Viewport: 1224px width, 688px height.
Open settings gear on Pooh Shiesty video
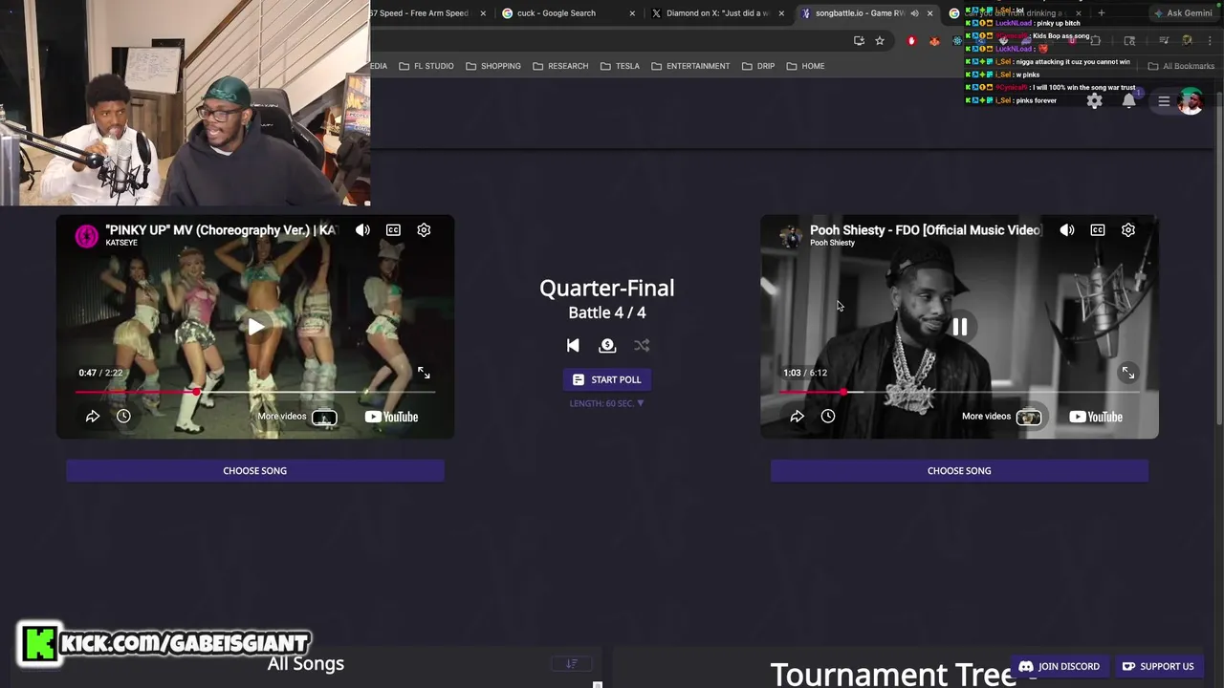[1128, 230]
